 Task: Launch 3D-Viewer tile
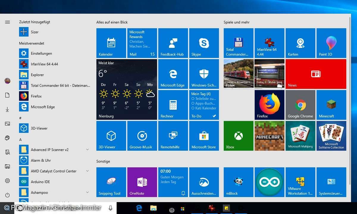111,136
